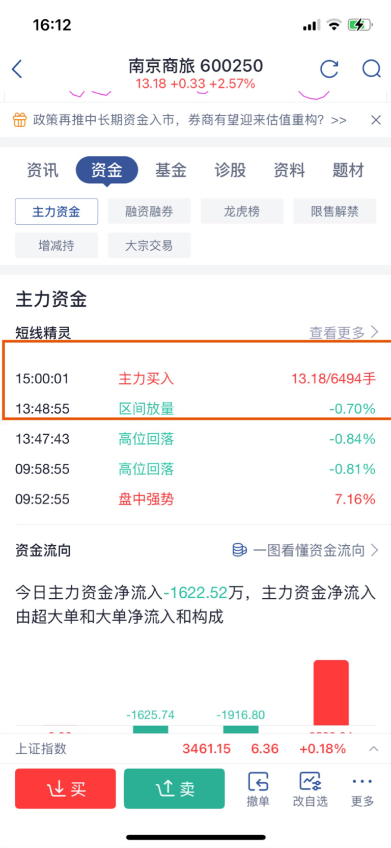Tap the gift icon in the banner
Viewport: 391px width, 848px height.
coord(19,120)
